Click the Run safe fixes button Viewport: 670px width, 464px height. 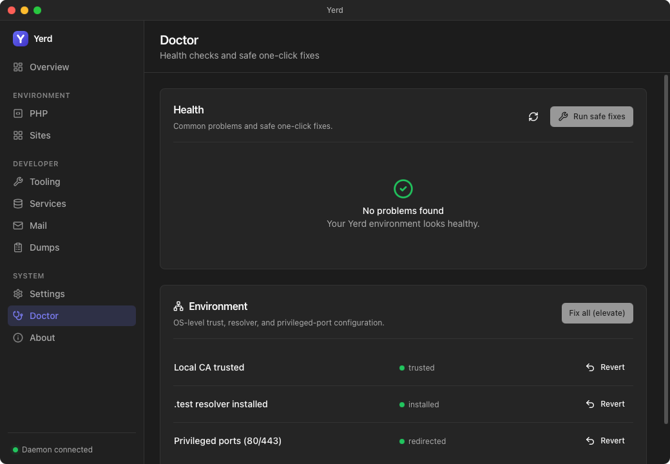(591, 117)
